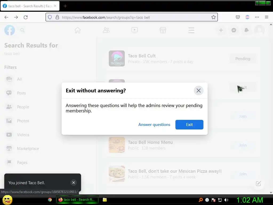Select the taco bell Search Results tab
The image size is (273, 205).
click(x=30, y=6)
